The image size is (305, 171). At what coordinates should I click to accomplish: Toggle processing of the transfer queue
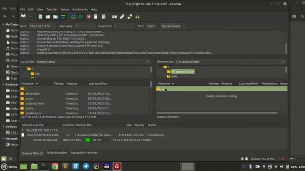(81, 17)
